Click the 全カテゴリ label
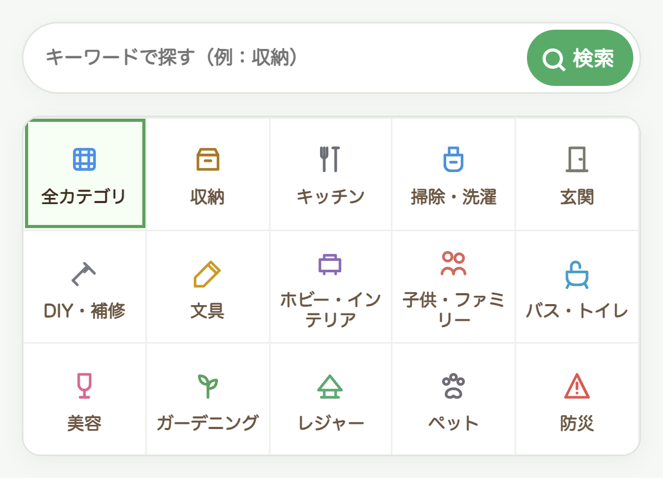 pos(84,197)
